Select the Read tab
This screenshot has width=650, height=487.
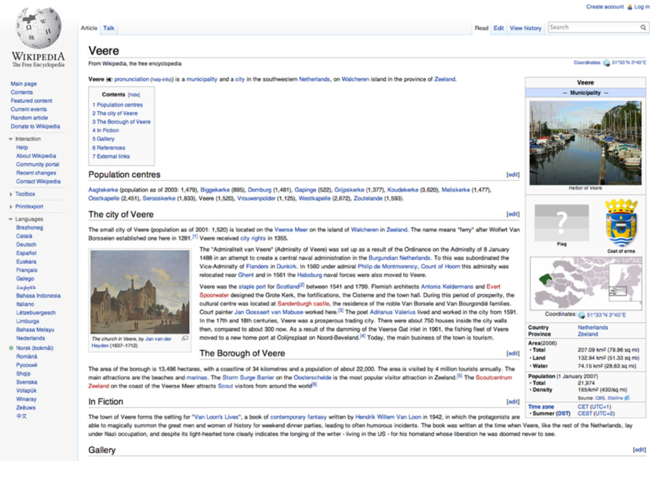(x=481, y=28)
